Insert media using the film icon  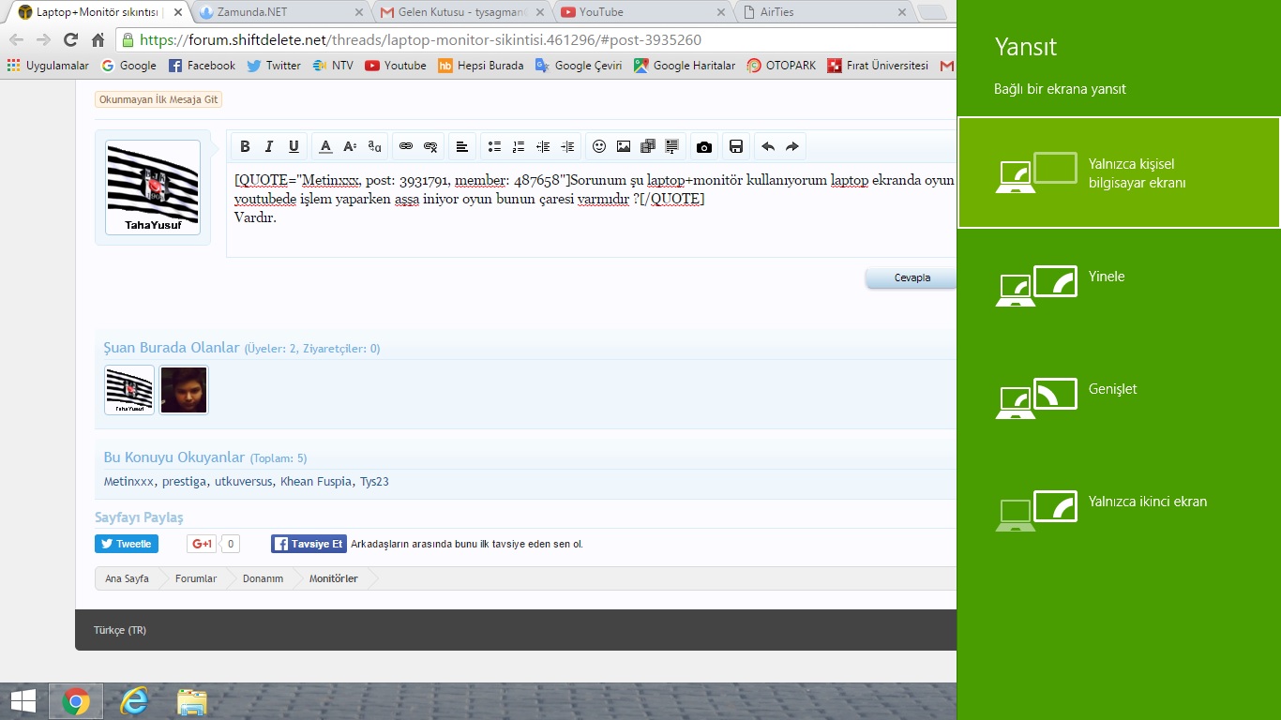[648, 146]
